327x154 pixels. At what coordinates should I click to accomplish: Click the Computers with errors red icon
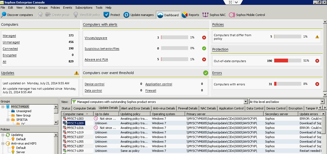point(317,84)
